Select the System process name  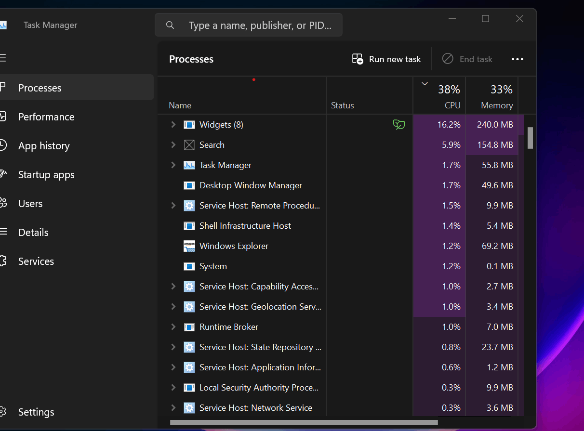[x=213, y=266]
